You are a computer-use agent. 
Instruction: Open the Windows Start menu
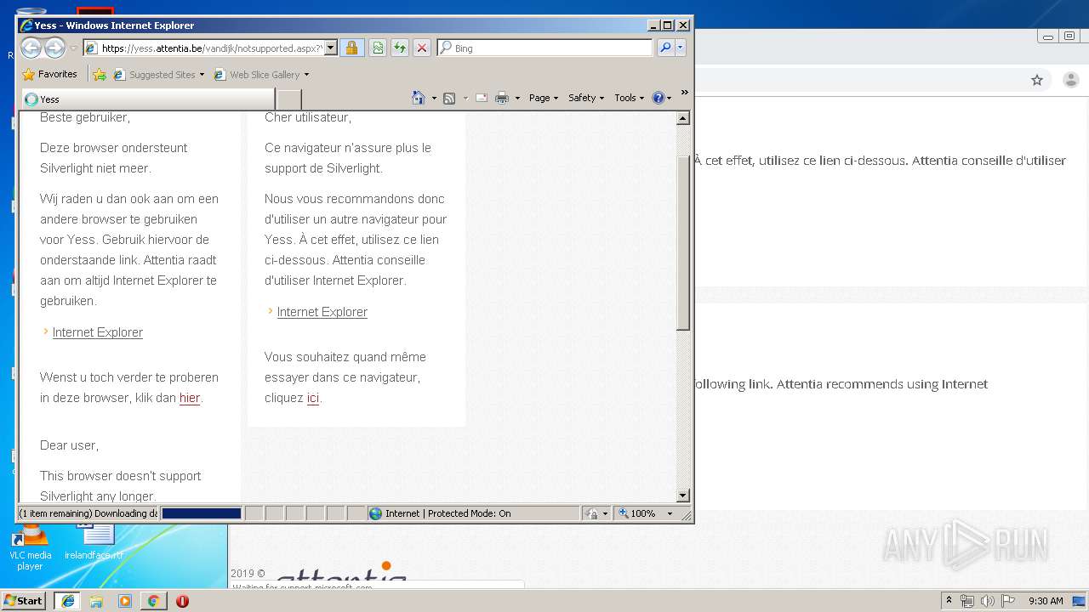coord(23,601)
